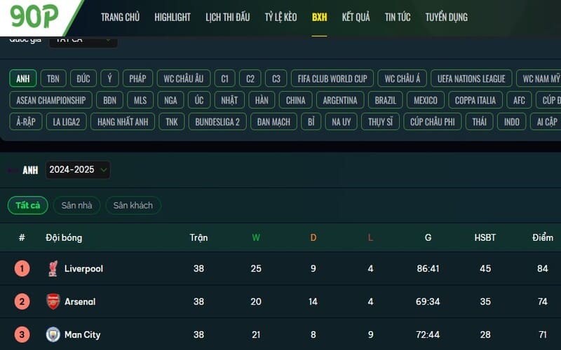The image size is (561, 350).
Task: Select the BUNDESLIGA 2 tag
Action: tap(217, 122)
